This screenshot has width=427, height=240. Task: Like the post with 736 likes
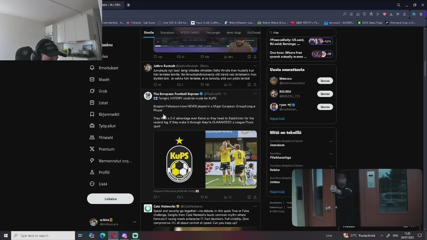click(x=205, y=57)
